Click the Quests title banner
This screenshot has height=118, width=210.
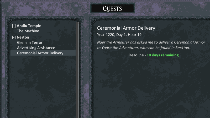(x=113, y=9)
